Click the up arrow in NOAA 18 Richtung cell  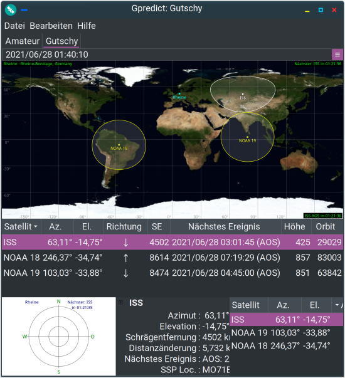[125, 258]
